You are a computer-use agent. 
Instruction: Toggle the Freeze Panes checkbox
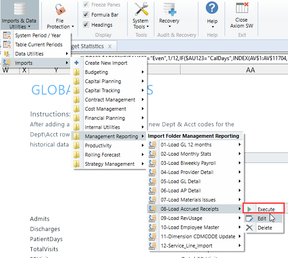(86, 5)
